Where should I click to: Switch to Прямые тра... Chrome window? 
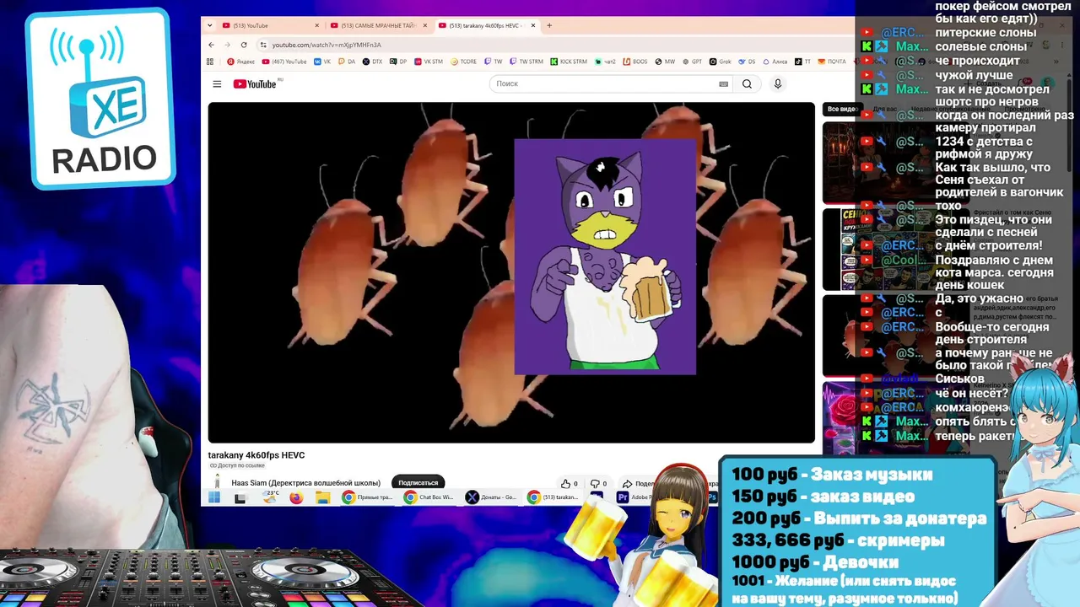point(368,497)
